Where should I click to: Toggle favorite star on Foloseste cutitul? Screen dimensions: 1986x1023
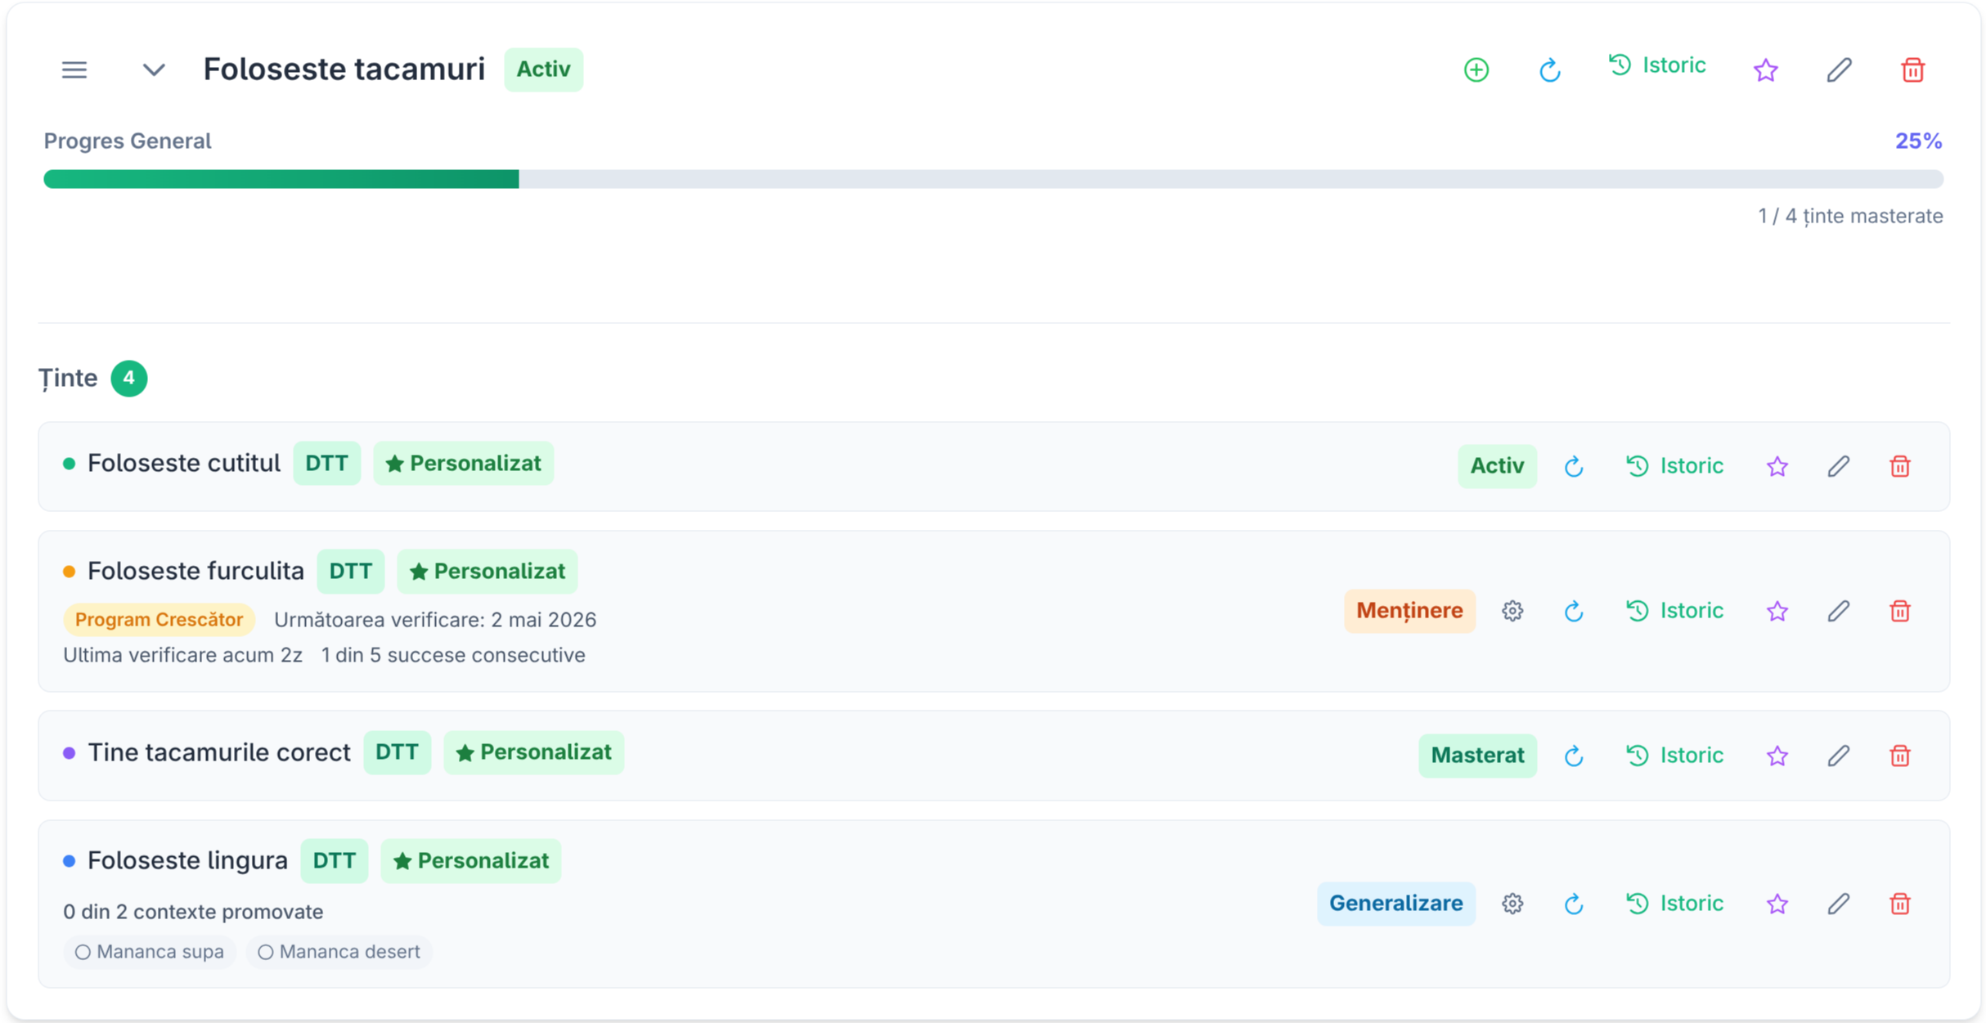1777,466
